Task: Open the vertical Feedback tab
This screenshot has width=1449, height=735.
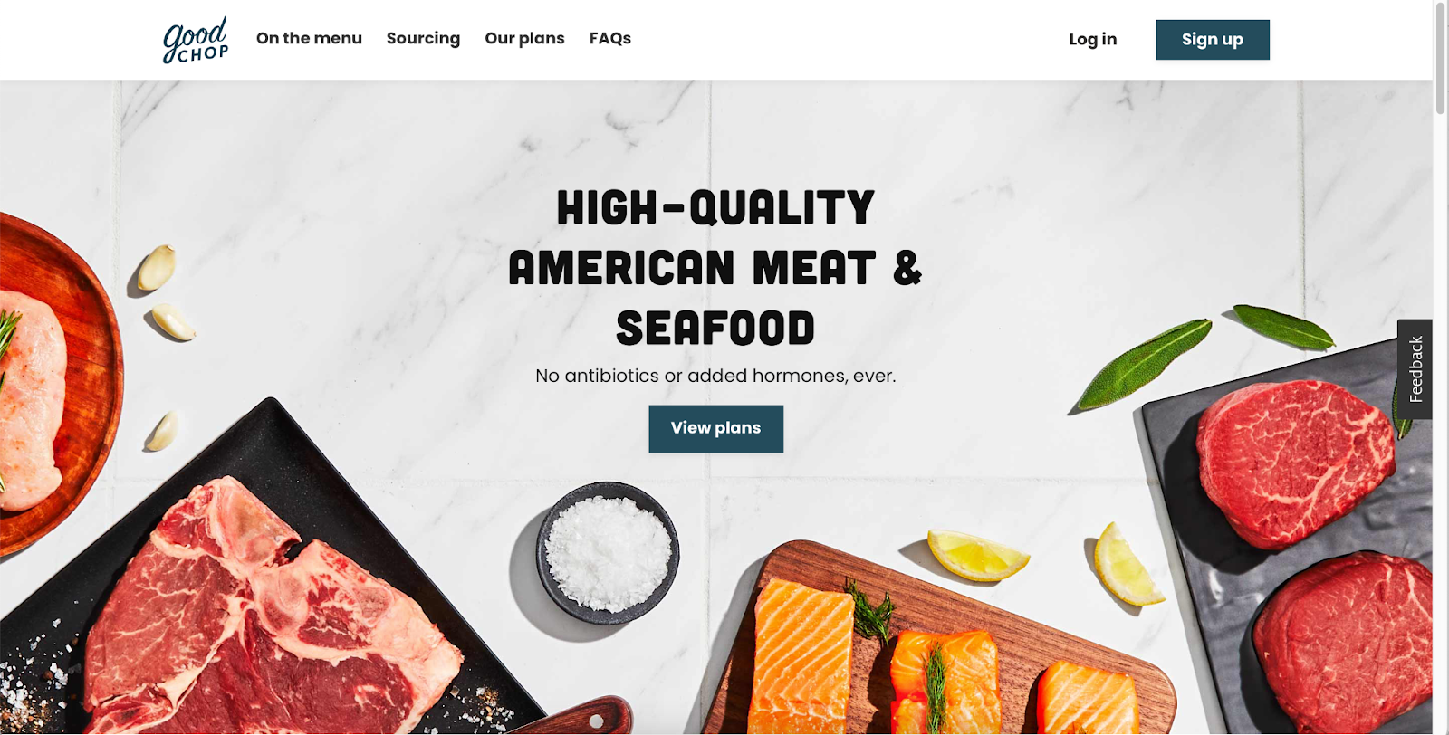Action: coord(1415,369)
